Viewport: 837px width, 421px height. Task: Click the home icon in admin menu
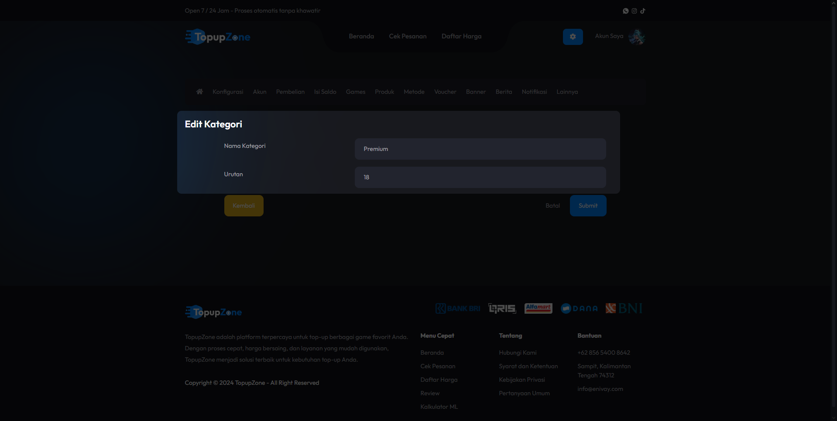pos(199,92)
